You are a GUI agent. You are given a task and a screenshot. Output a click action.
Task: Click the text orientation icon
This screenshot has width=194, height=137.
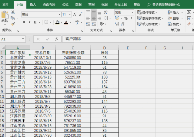point(102,24)
